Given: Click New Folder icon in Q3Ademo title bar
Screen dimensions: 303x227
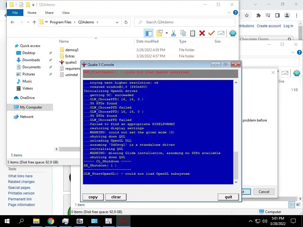Looking at the screenshot, I should tap(28, 5).
